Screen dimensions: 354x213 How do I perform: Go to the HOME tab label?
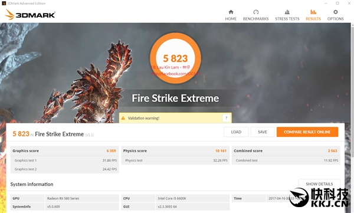231,19
